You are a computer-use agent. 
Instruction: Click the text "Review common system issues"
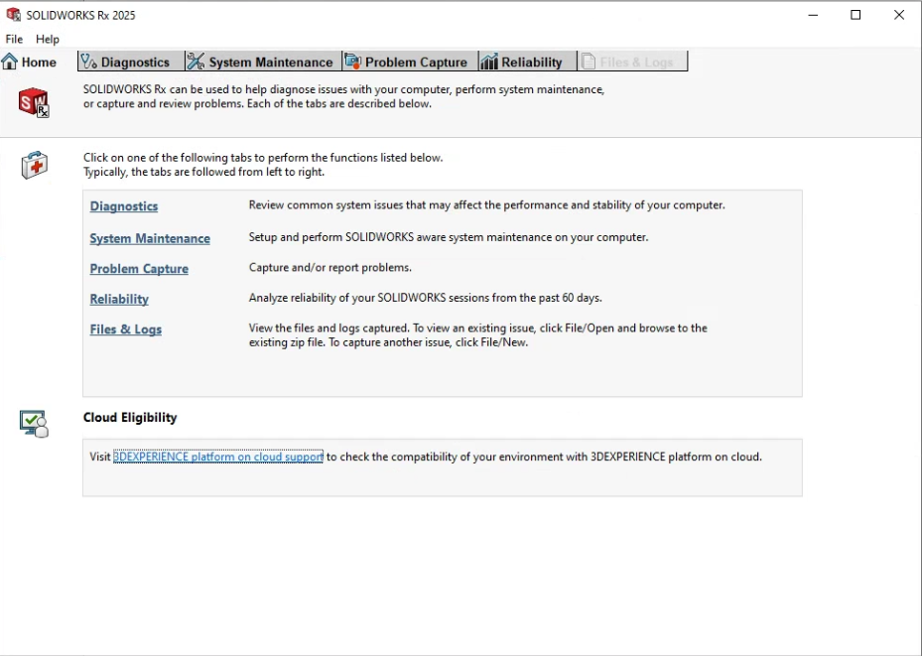326,205
